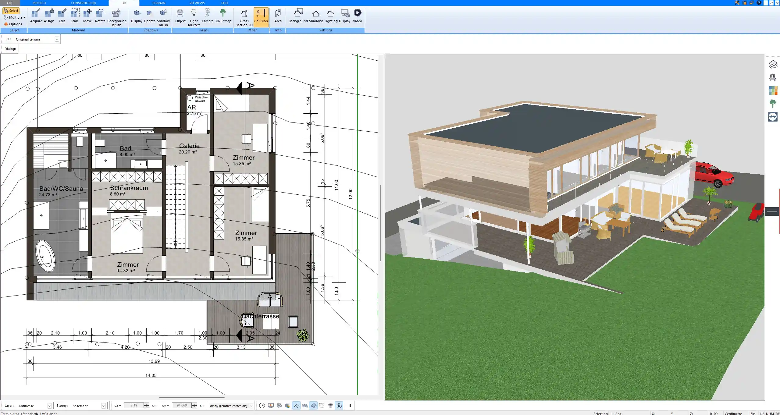Click the wrench tools icon in title bar
The image size is (780, 415).
coord(737,3)
